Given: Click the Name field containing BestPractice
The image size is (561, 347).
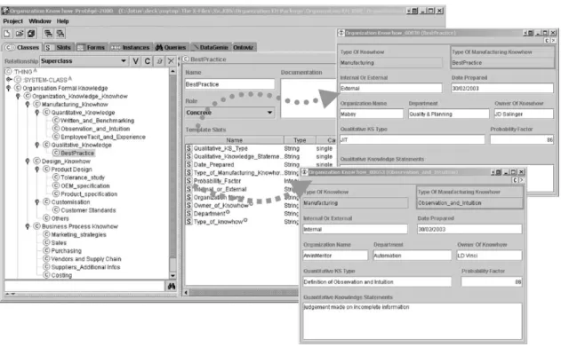Looking at the screenshot, I should click(229, 84).
